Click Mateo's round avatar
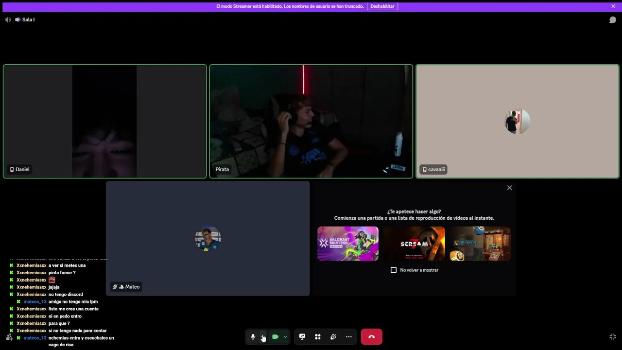The width and height of the screenshot is (622, 350). coord(208,239)
